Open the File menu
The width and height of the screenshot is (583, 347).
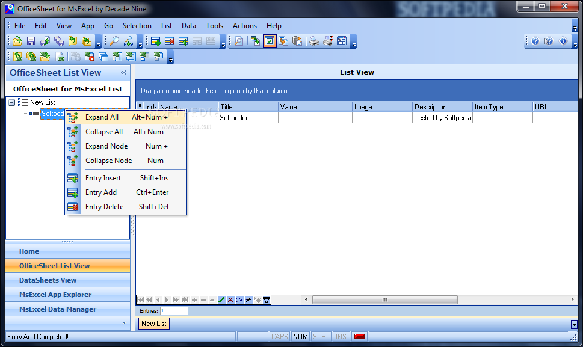(x=20, y=26)
